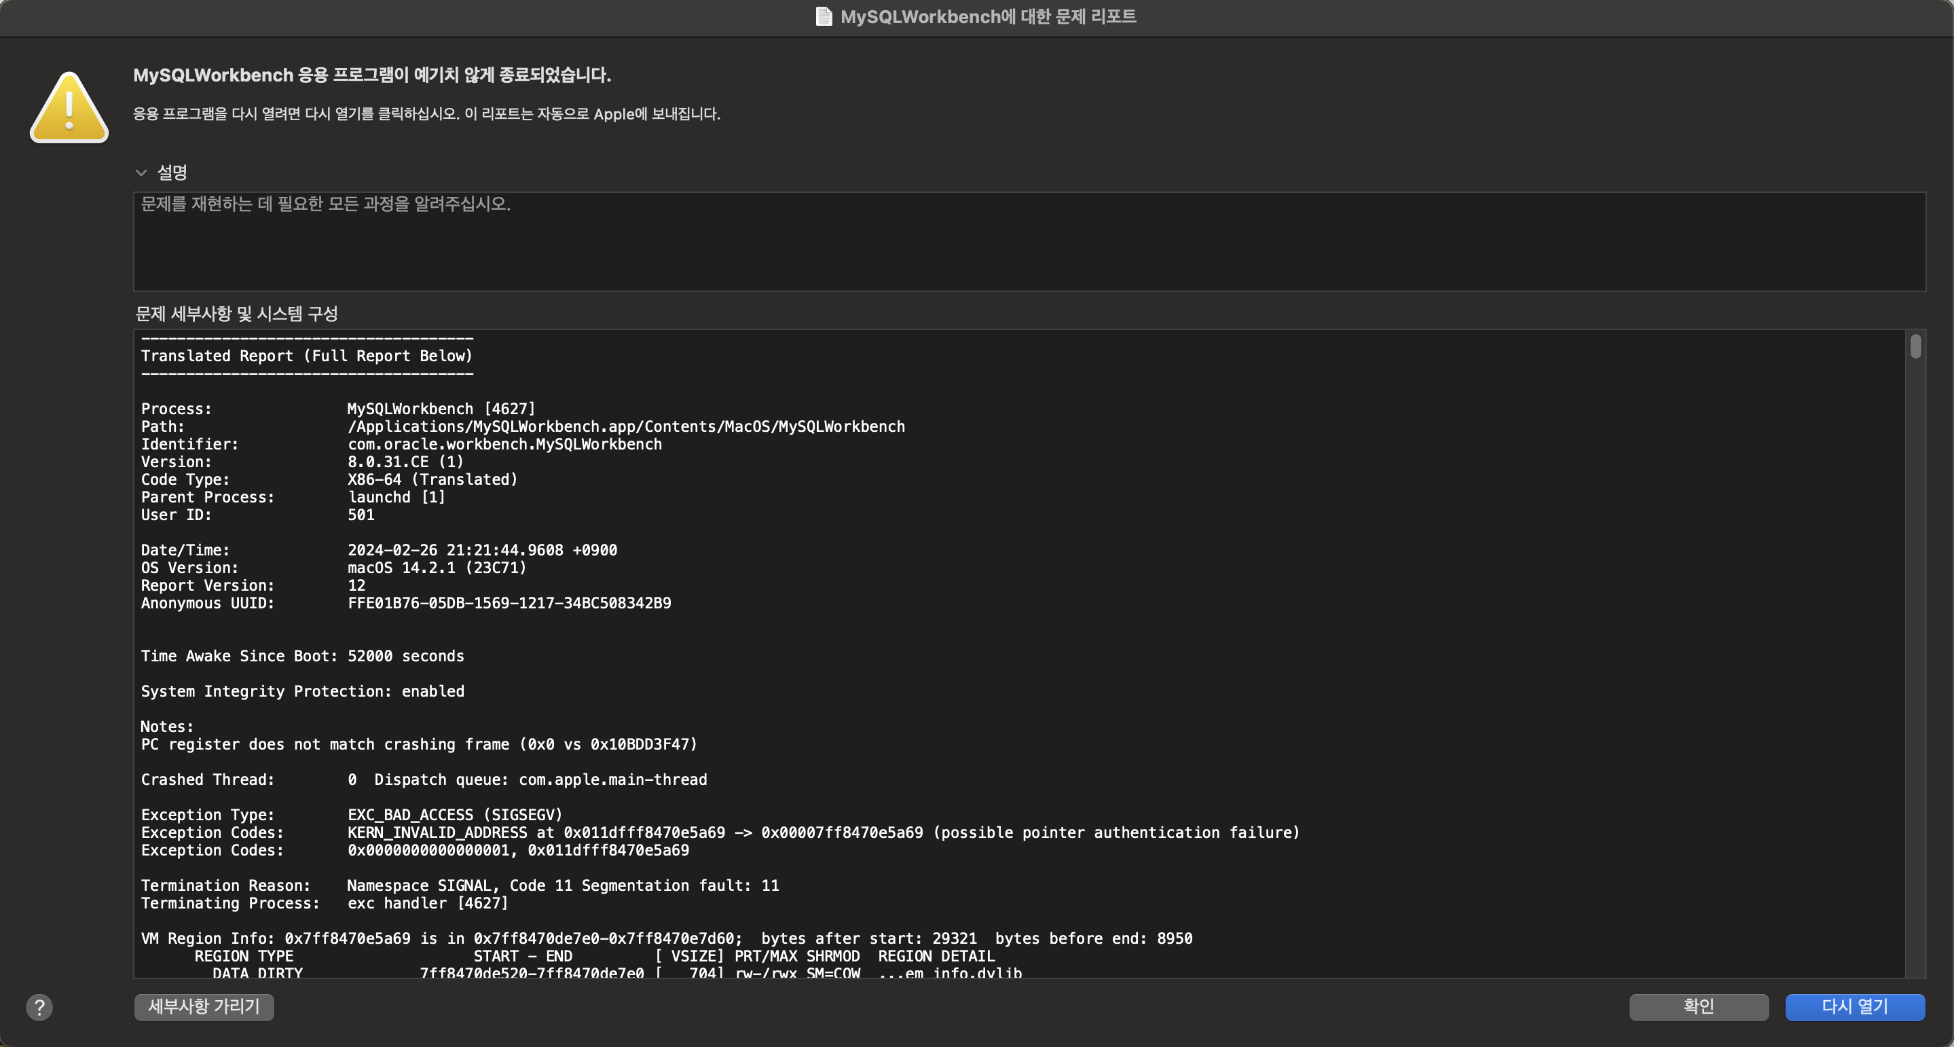Open help with the question mark button
The width and height of the screenshot is (1954, 1047).
(x=39, y=1007)
